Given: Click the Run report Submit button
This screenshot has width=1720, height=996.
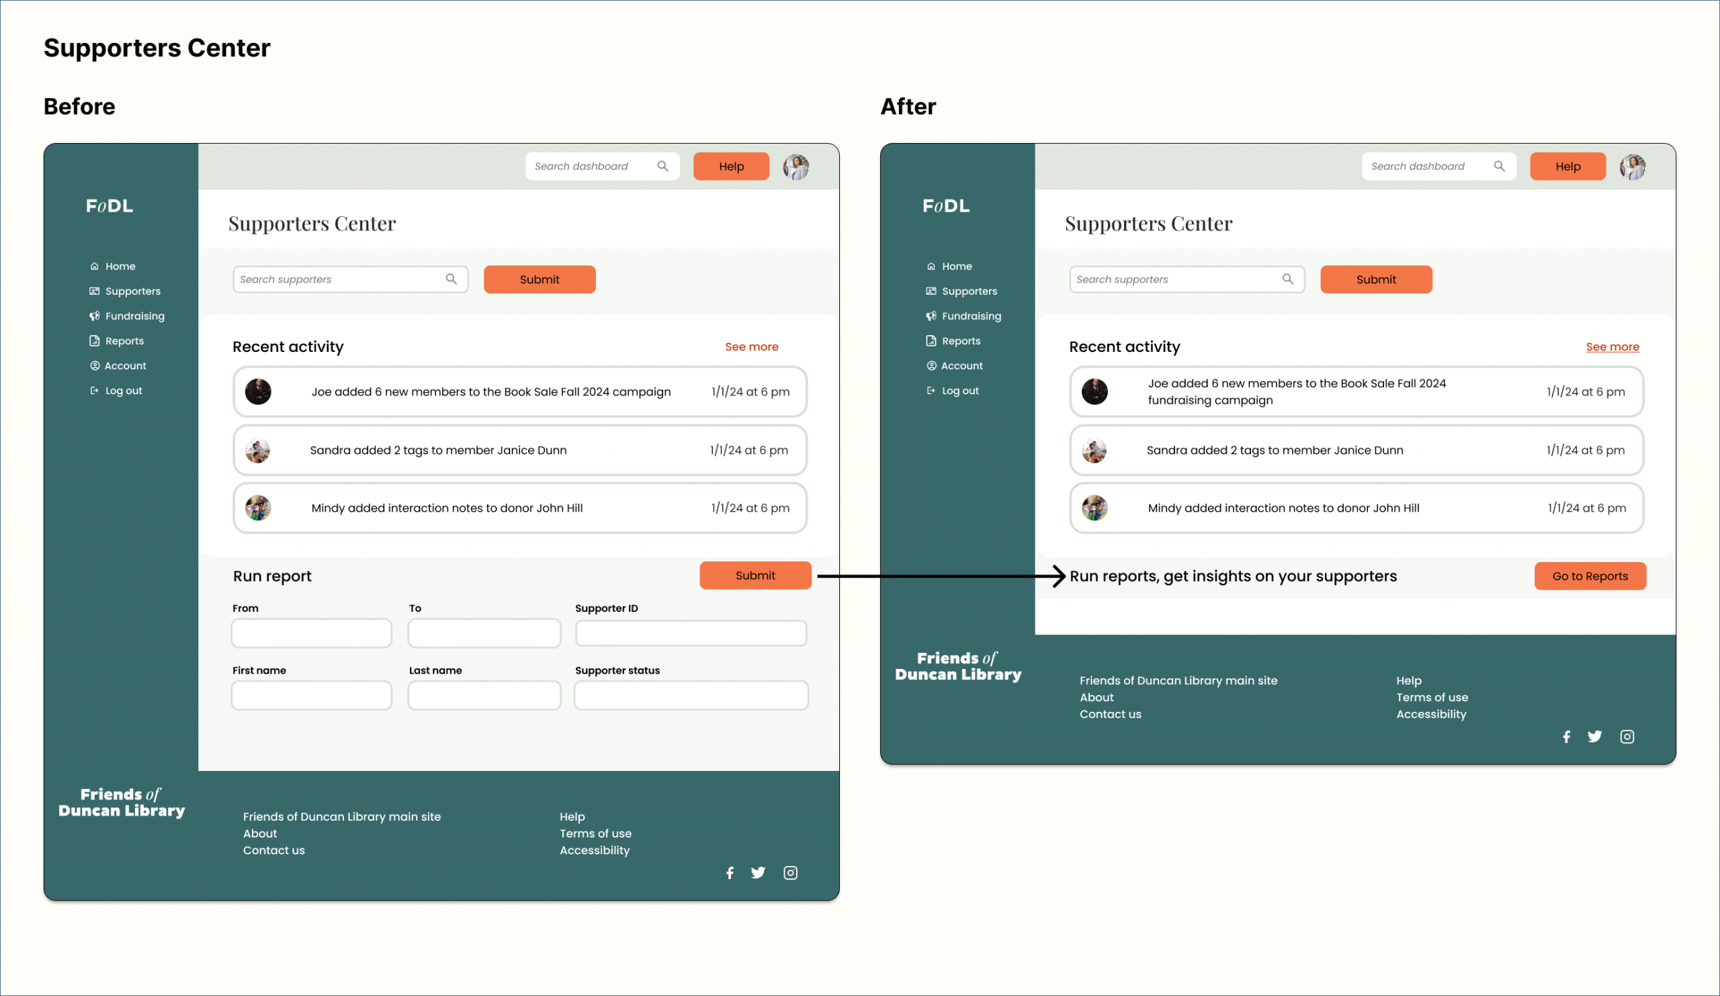Looking at the screenshot, I should point(755,576).
